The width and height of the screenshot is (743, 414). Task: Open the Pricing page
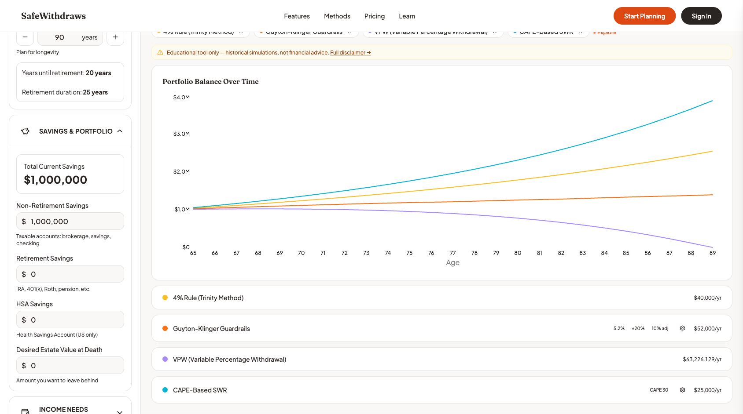[375, 16]
